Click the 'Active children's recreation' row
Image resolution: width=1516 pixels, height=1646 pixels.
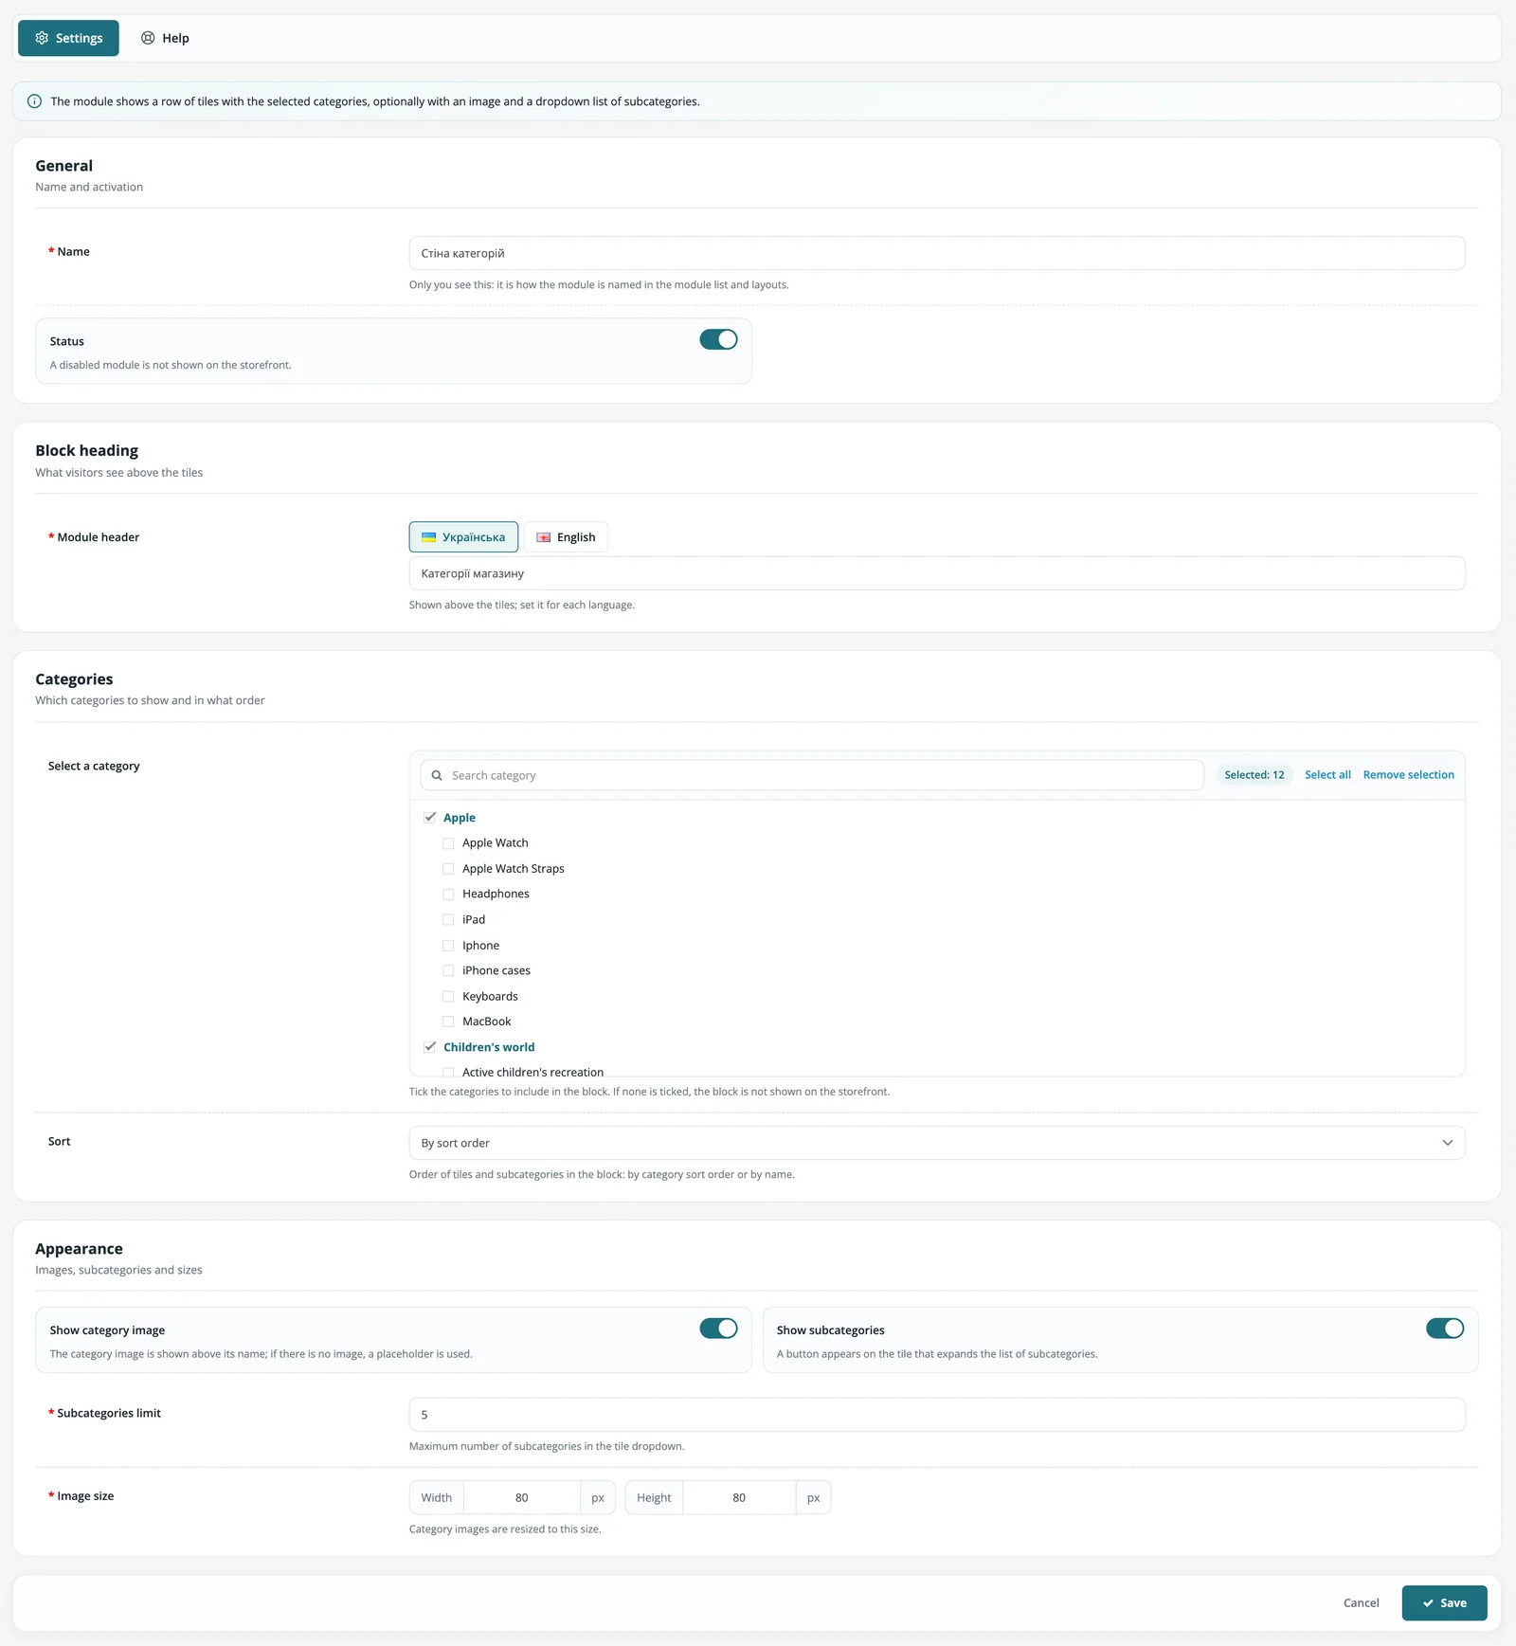(532, 1072)
